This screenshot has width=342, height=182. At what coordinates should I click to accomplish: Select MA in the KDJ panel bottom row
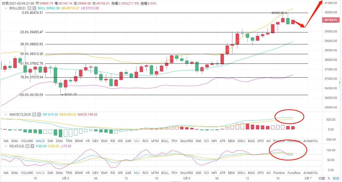(x=6, y=173)
